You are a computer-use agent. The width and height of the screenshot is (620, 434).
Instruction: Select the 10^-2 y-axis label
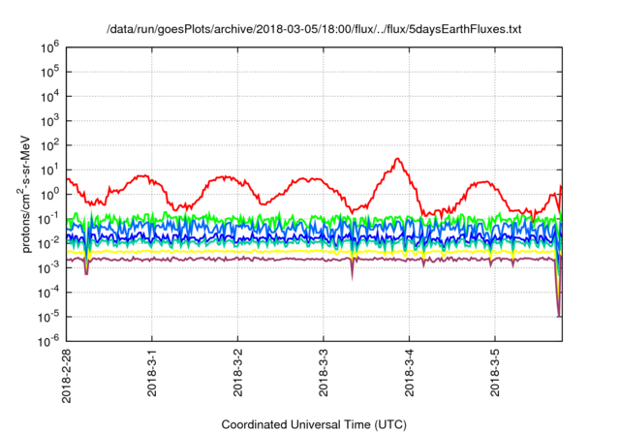(49, 244)
